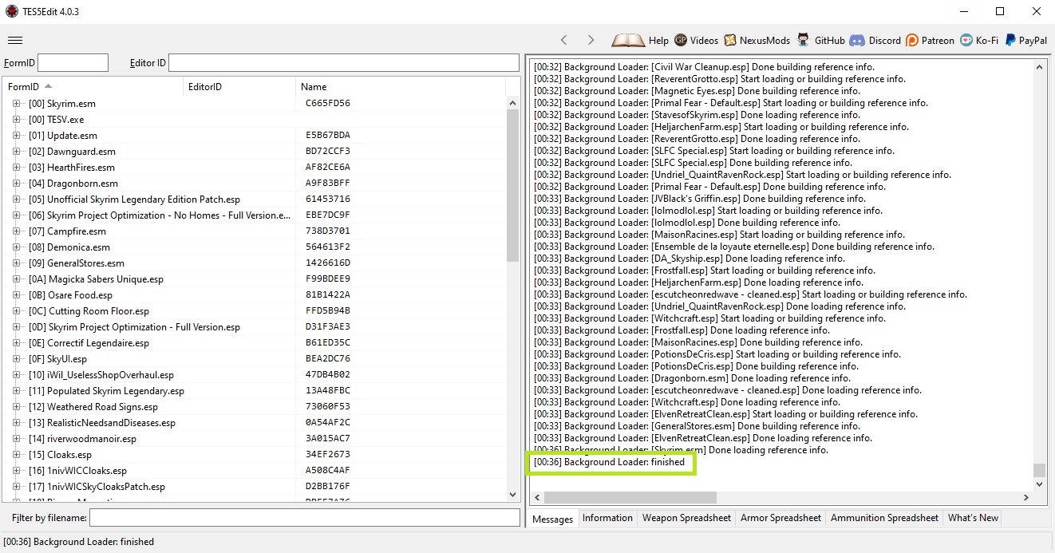Focus the FormID input field
The height and width of the screenshot is (553, 1055).
click(x=73, y=62)
